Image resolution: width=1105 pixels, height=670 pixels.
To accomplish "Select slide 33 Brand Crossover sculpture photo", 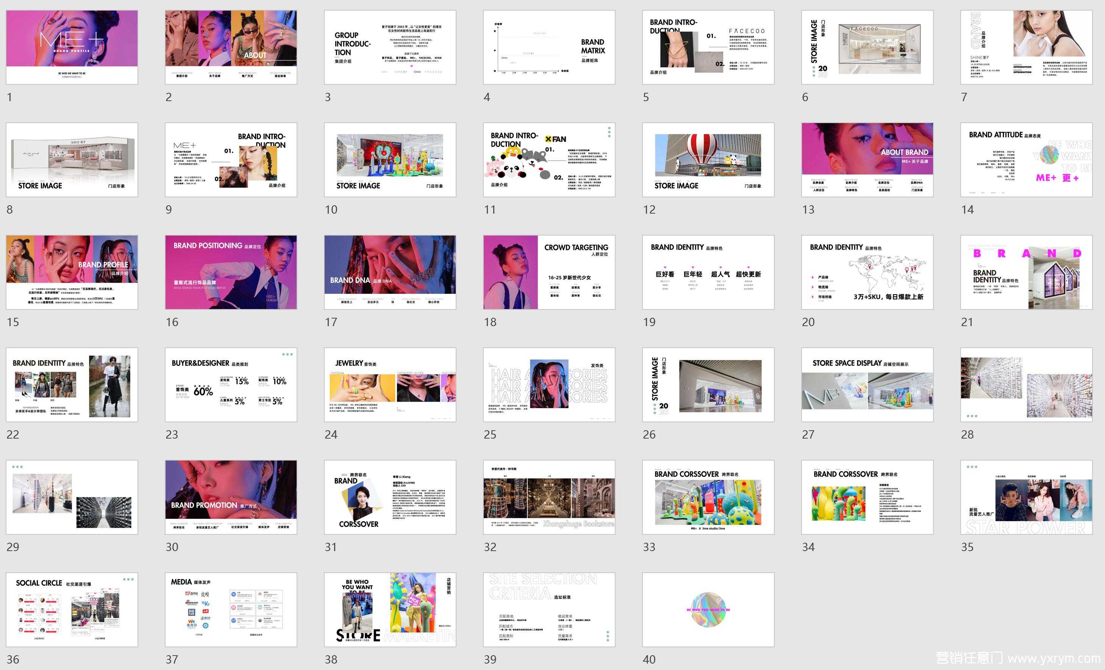I will tap(708, 497).
